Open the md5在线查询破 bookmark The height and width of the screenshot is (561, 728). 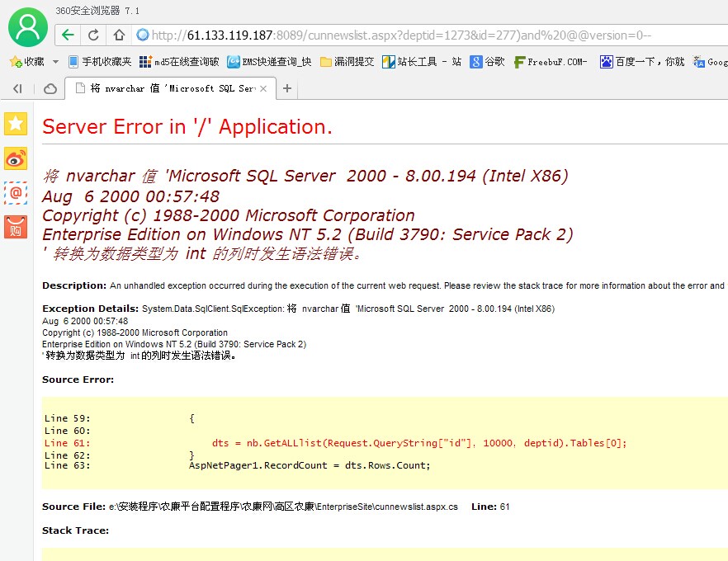point(179,62)
